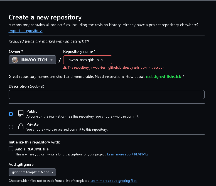Open Learn more about READMEs link
216x186 pixels.
pyautogui.click(x=128, y=154)
